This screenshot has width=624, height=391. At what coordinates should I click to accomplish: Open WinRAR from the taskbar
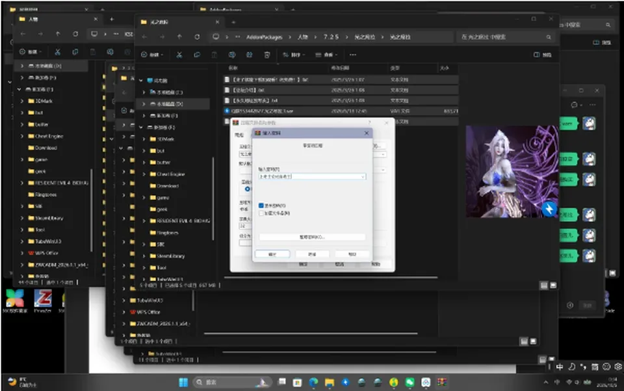pos(442,383)
